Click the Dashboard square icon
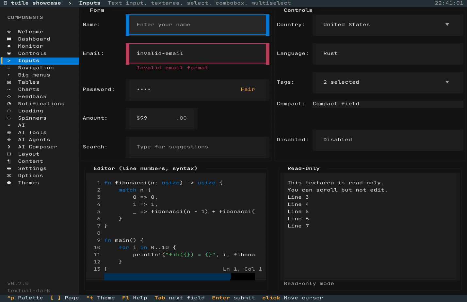 [9, 39]
